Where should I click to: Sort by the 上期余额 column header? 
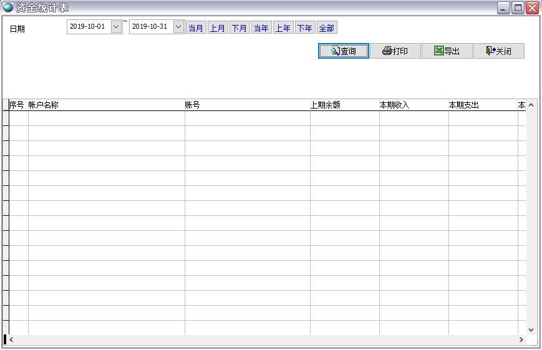344,105
